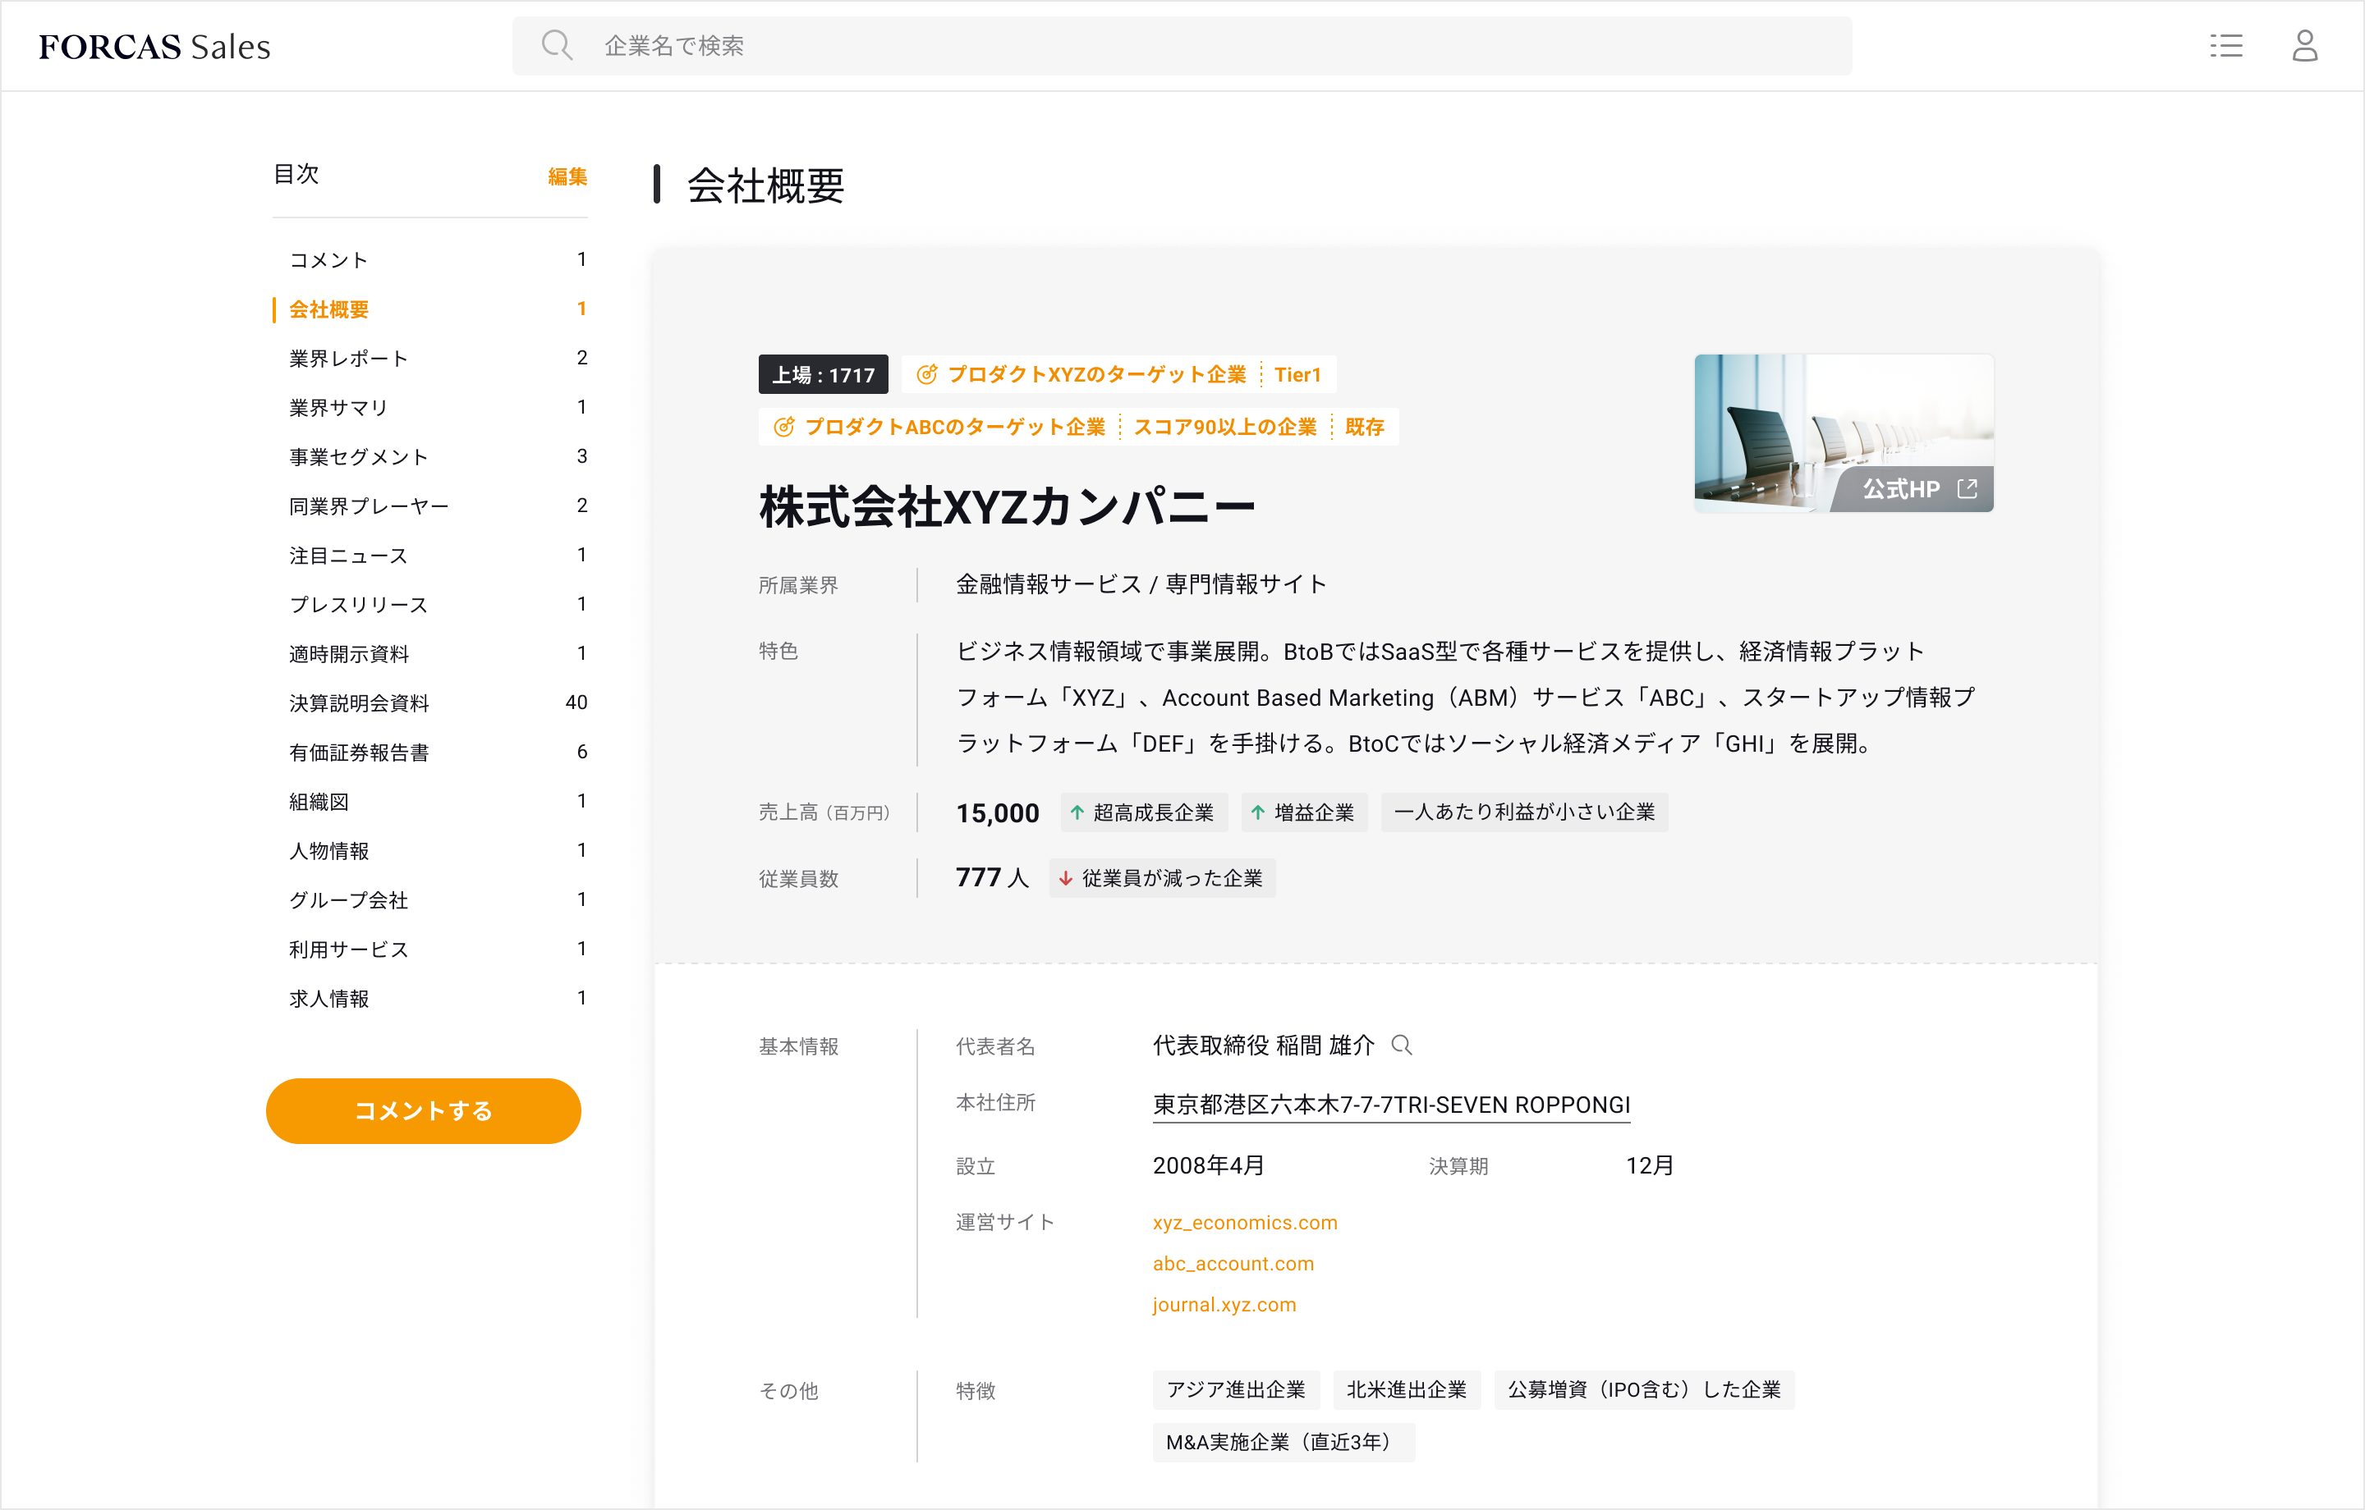Click the アジア進出企業 tag

click(x=1236, y=1389)
